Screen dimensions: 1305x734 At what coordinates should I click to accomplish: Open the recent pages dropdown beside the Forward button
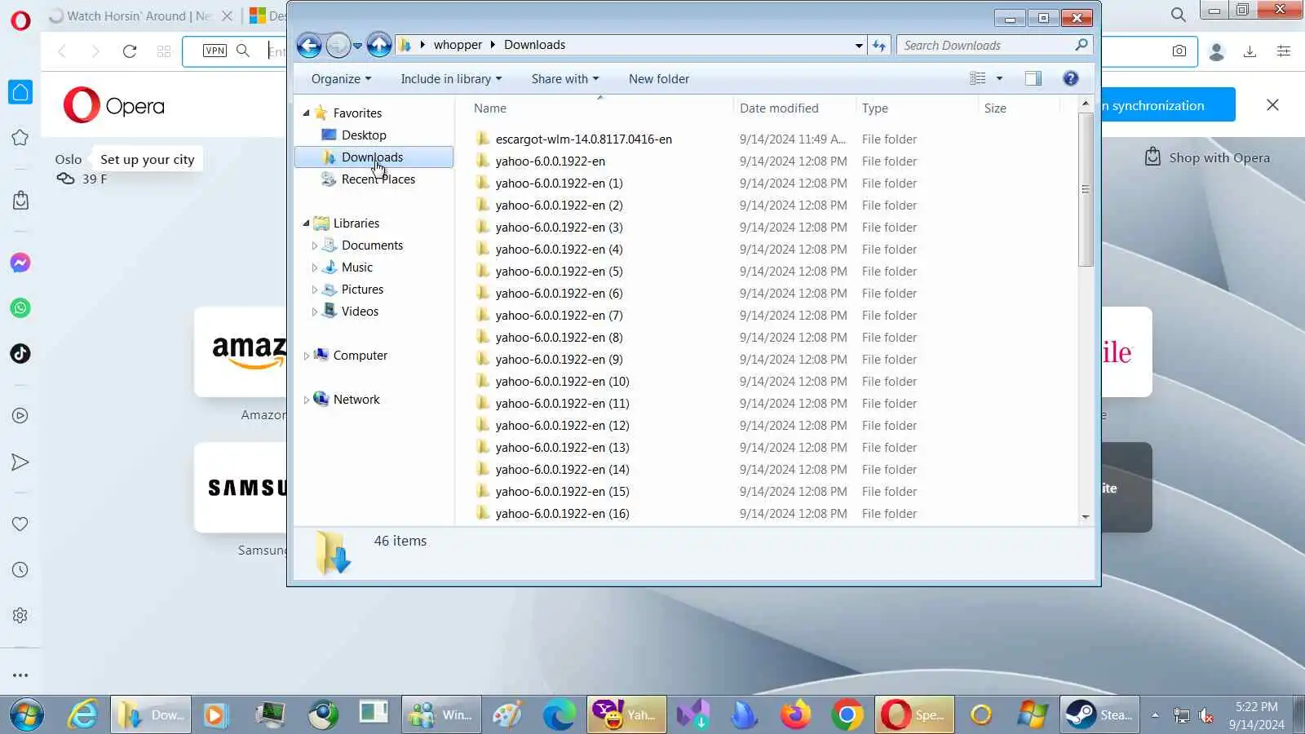357,46
